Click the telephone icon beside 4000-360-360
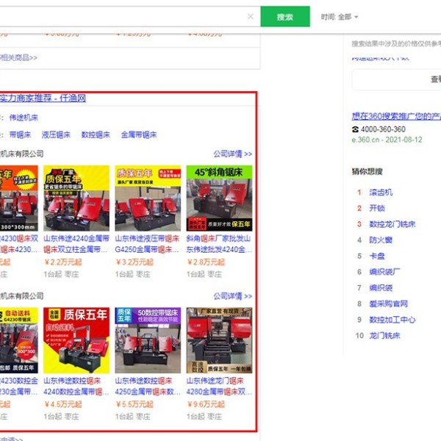 pyautogui.click(x=355, y=129)
